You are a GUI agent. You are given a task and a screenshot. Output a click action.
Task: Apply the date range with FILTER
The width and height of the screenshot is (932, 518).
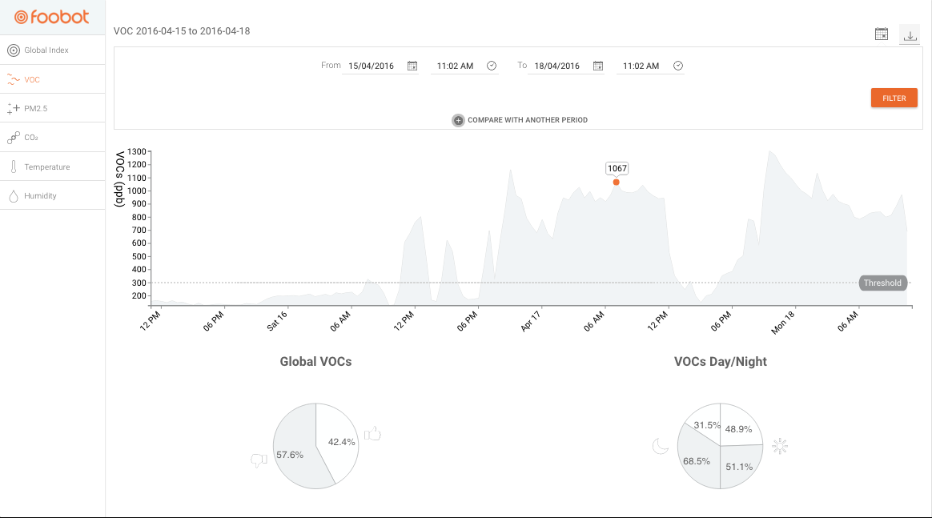pyautogui.click(x=894, y=98)
